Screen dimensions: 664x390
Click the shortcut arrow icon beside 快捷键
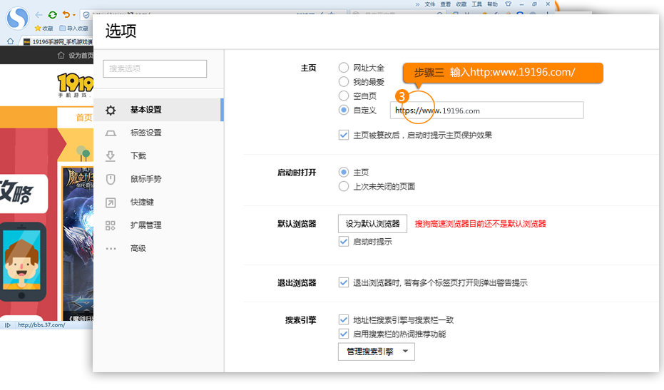111,202
